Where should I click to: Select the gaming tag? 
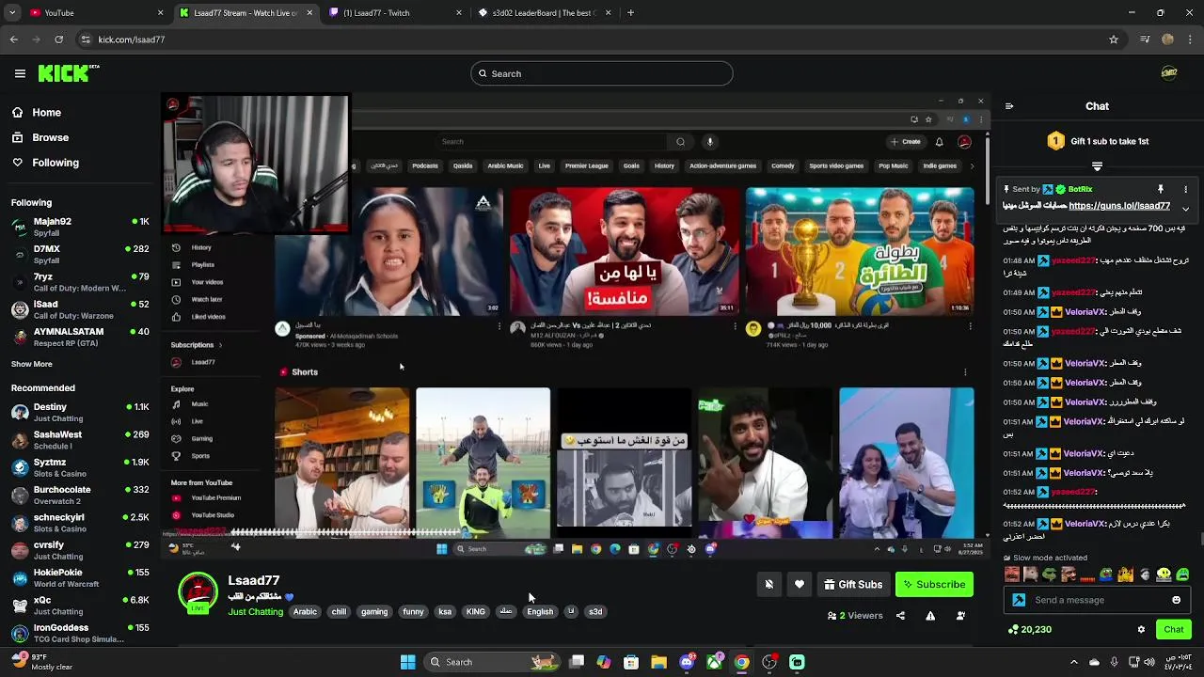pos(373,612)
